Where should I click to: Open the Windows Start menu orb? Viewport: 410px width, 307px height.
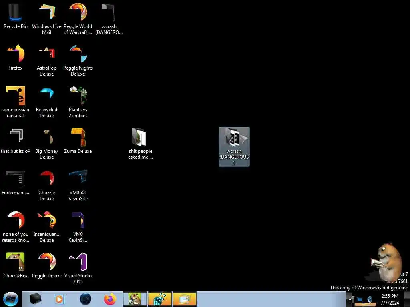tap(11, 299)
